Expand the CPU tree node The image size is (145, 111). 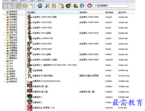tap(4, 66)
